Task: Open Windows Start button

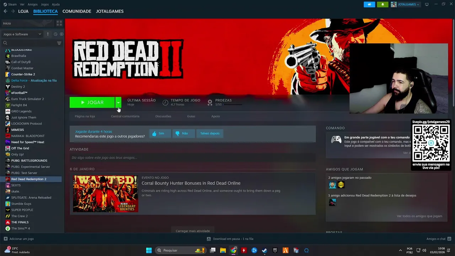Action: click(149, 250)
